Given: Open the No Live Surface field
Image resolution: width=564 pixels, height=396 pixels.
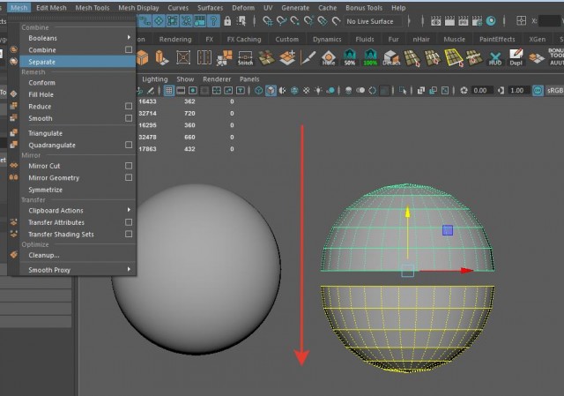Looking at the screenshot, I should [x=373, y=21].
